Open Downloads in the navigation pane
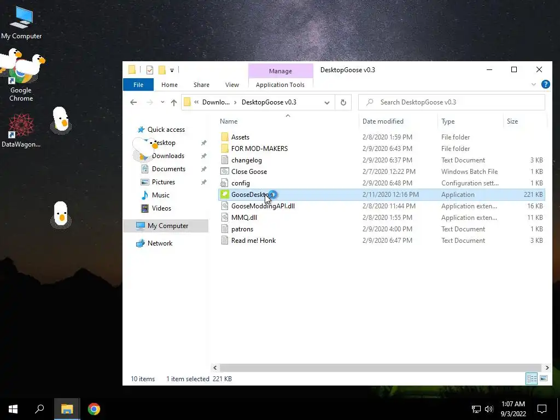This screenshot has height=420, width=560. [168, 156]
